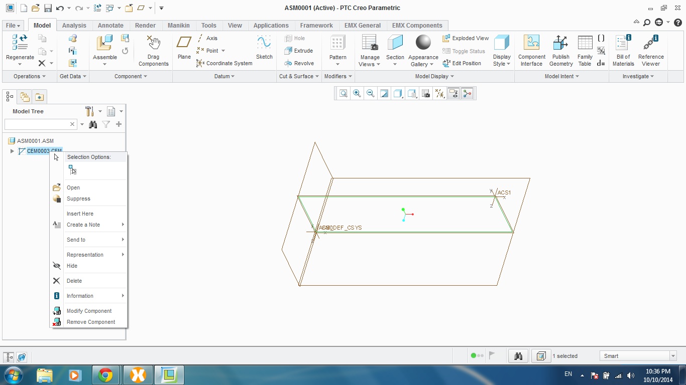The image size is (686, 385).
Task: Select Modify Component in context menu
Action: 88,311
